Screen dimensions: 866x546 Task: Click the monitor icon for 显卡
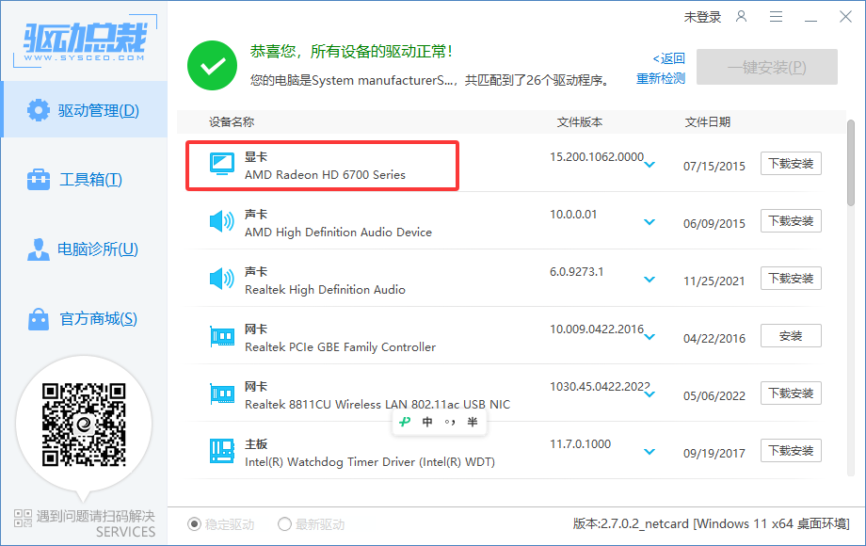coord(222,164)
